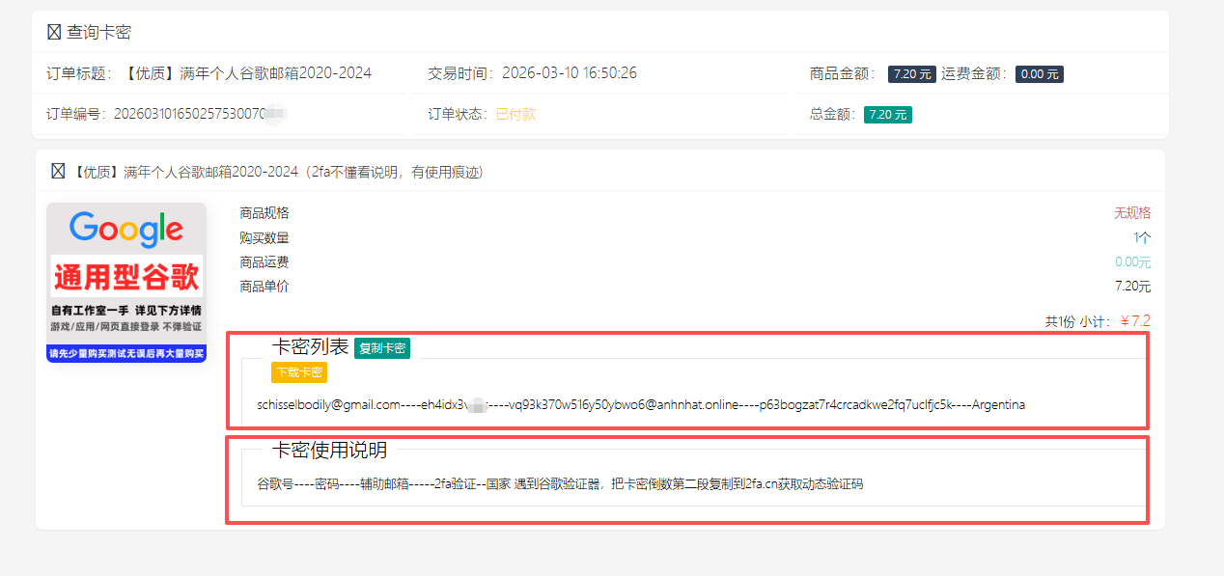This screenshot has width=1224, height=576.
Task: Click the yellow 下载卡密 button
Action: pyautogui.click(x=299, y=372)
